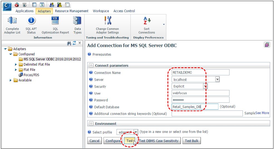Select the Adapters tab
This screenshot has height=149, width=274.
tap(44, 11)
